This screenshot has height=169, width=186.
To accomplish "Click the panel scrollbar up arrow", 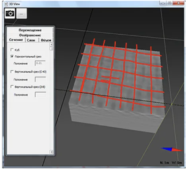I will [51, 45].
